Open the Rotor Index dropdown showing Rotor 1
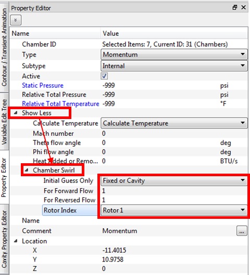250x275 pixels. 174,210
